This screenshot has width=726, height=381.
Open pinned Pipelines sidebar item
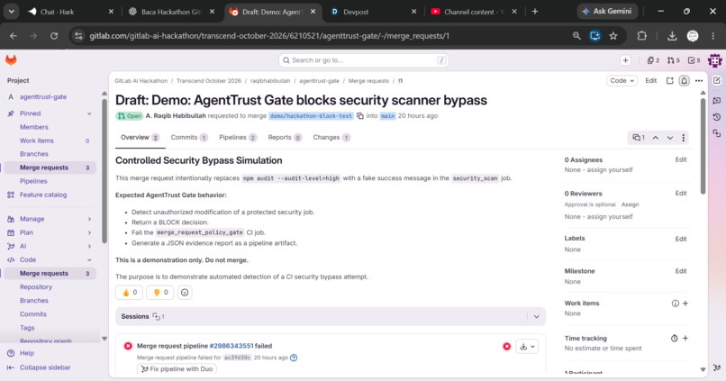pyautogui.click(x=33, y=181)
